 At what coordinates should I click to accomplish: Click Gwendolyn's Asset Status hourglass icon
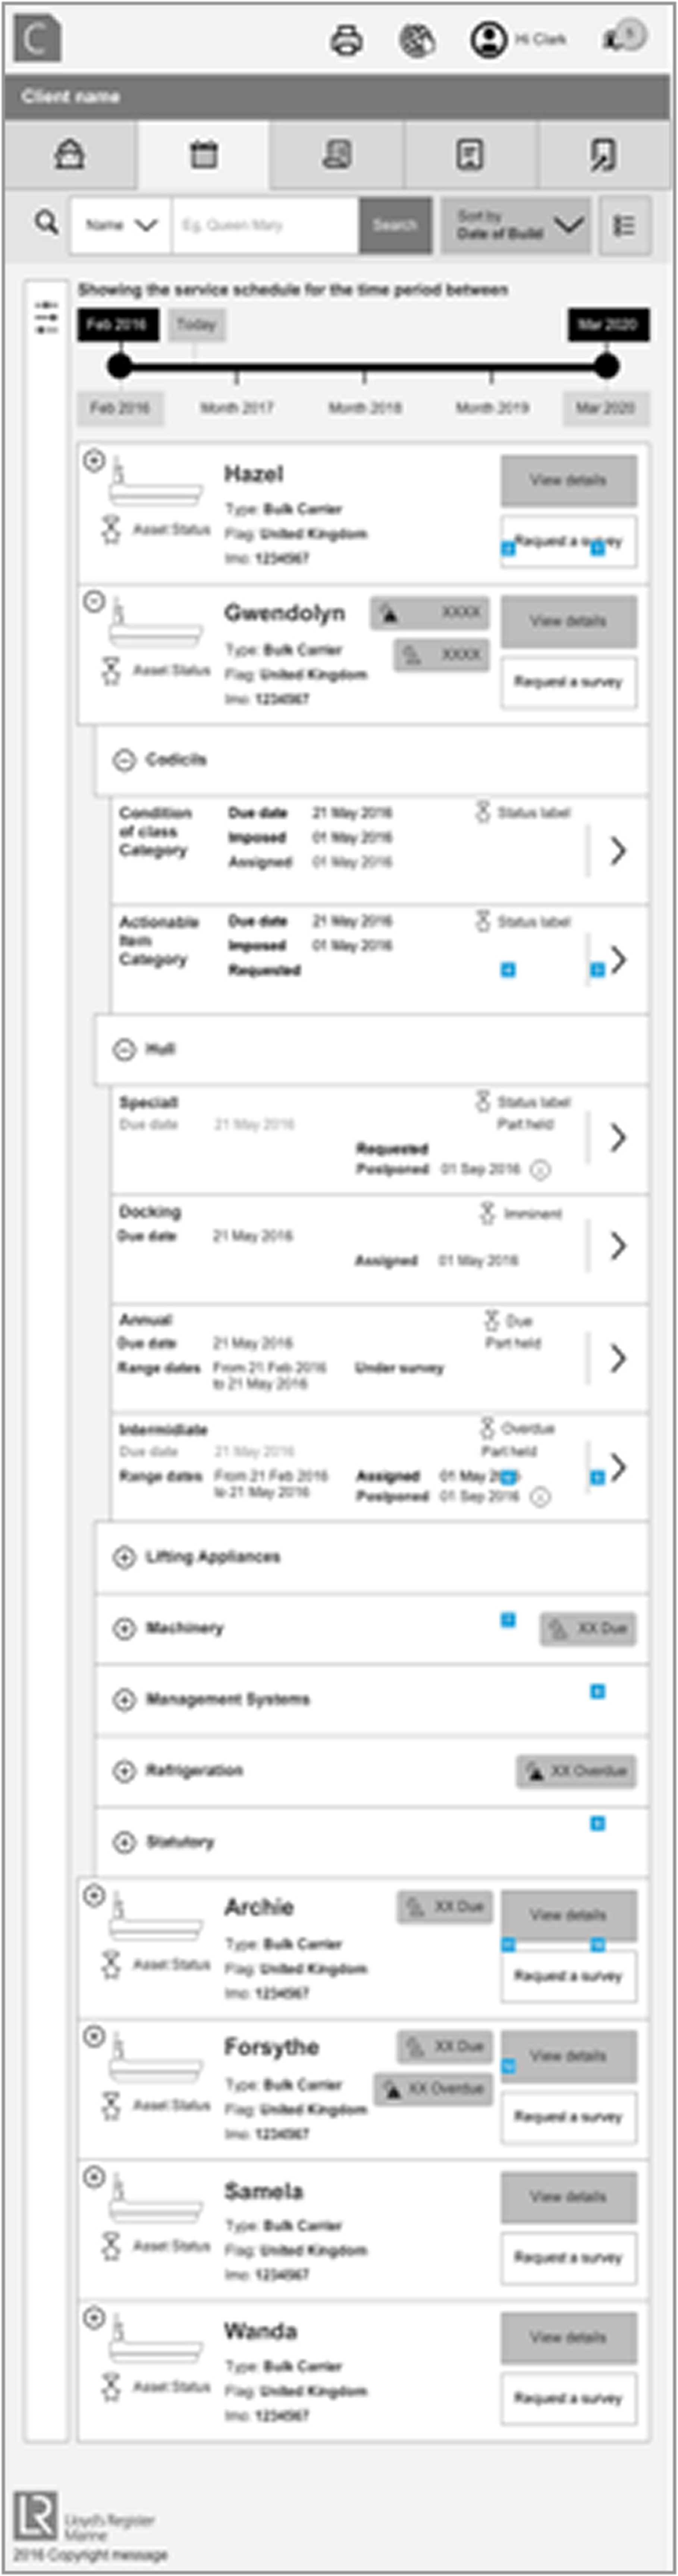111,671
